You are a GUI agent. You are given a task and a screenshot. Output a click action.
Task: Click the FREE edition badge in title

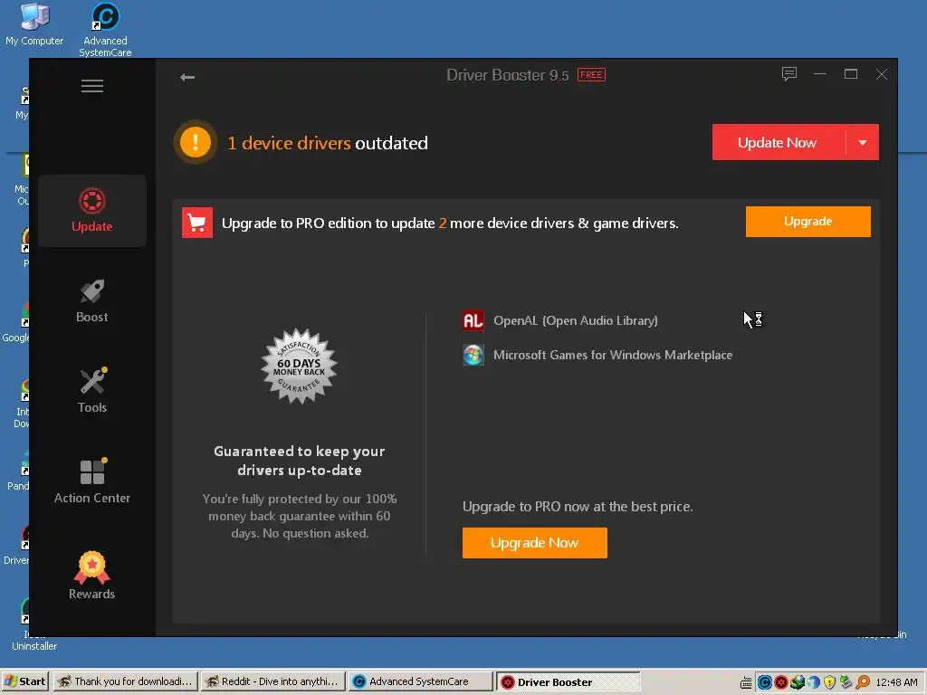click(591, 75)
